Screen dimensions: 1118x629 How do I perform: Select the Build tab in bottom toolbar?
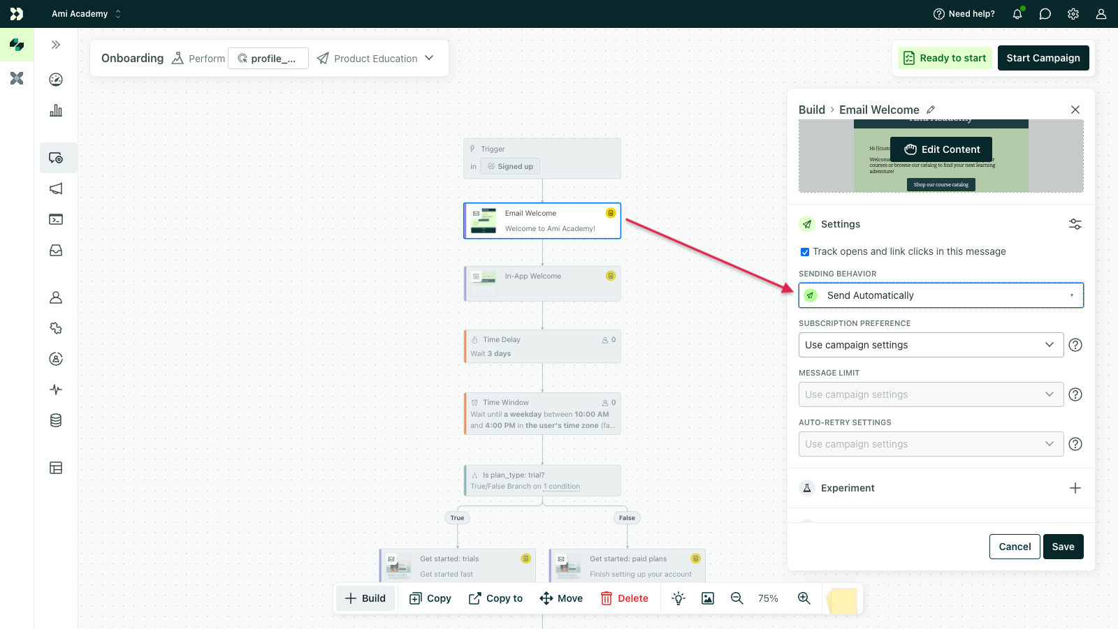[365, 598]
